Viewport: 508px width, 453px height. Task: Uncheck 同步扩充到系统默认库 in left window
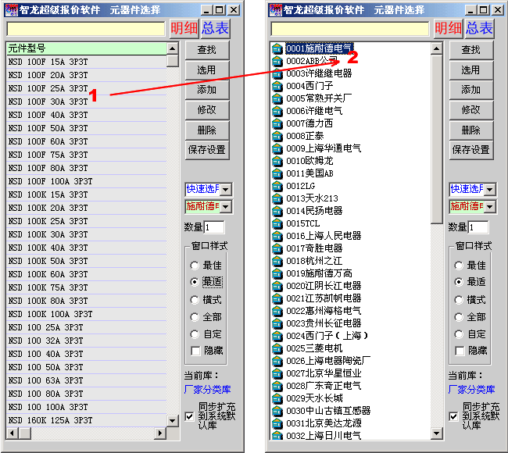pos(190,416)
